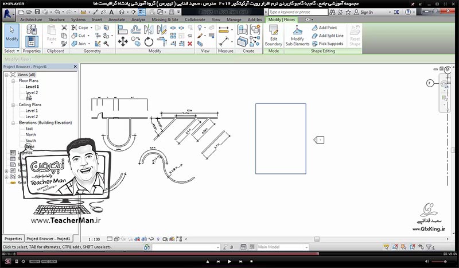Toggle Select Links icon in status bar
Image resolution: width=459 pixels, height=268 pixels.
386,247
